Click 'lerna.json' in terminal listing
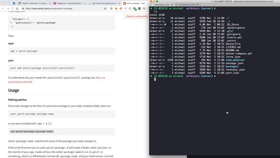This screenshot has height=158, width=280. [233, 57]
